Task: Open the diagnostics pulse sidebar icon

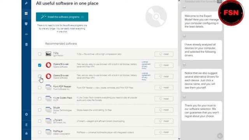Action: (26, 34)
